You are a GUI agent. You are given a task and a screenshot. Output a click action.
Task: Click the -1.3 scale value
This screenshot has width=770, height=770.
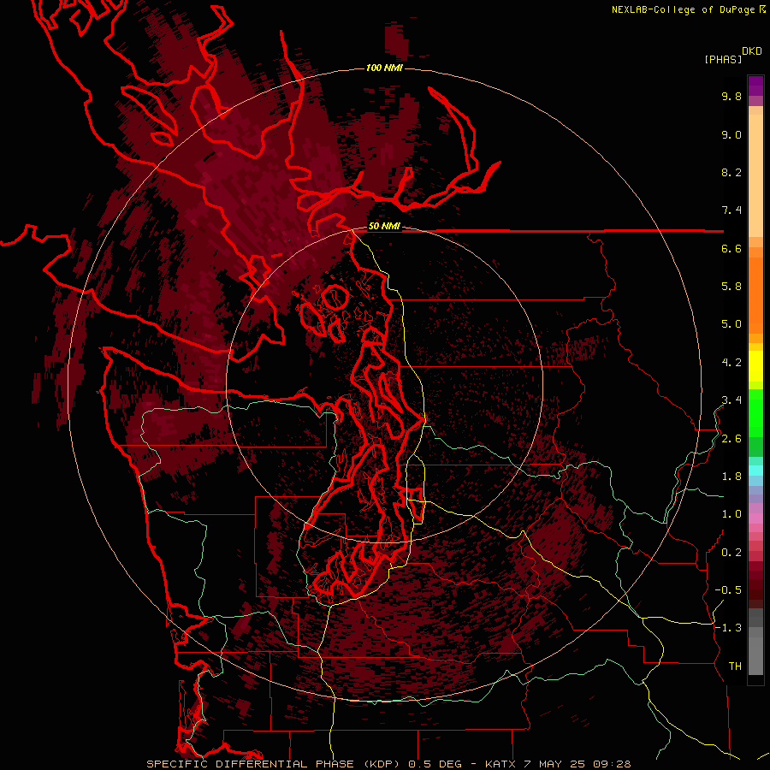click(728, 628)
